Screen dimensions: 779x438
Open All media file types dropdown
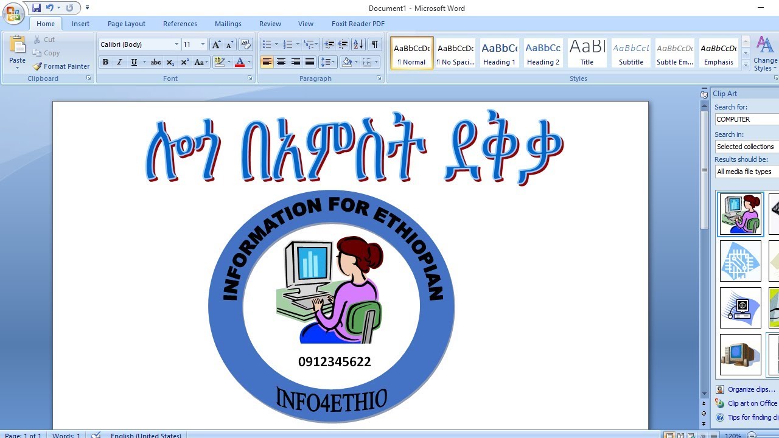coord(747,172)
